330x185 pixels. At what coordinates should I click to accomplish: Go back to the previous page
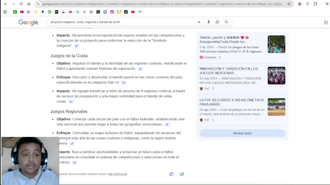pyautogui.click(x=5, y=4)
